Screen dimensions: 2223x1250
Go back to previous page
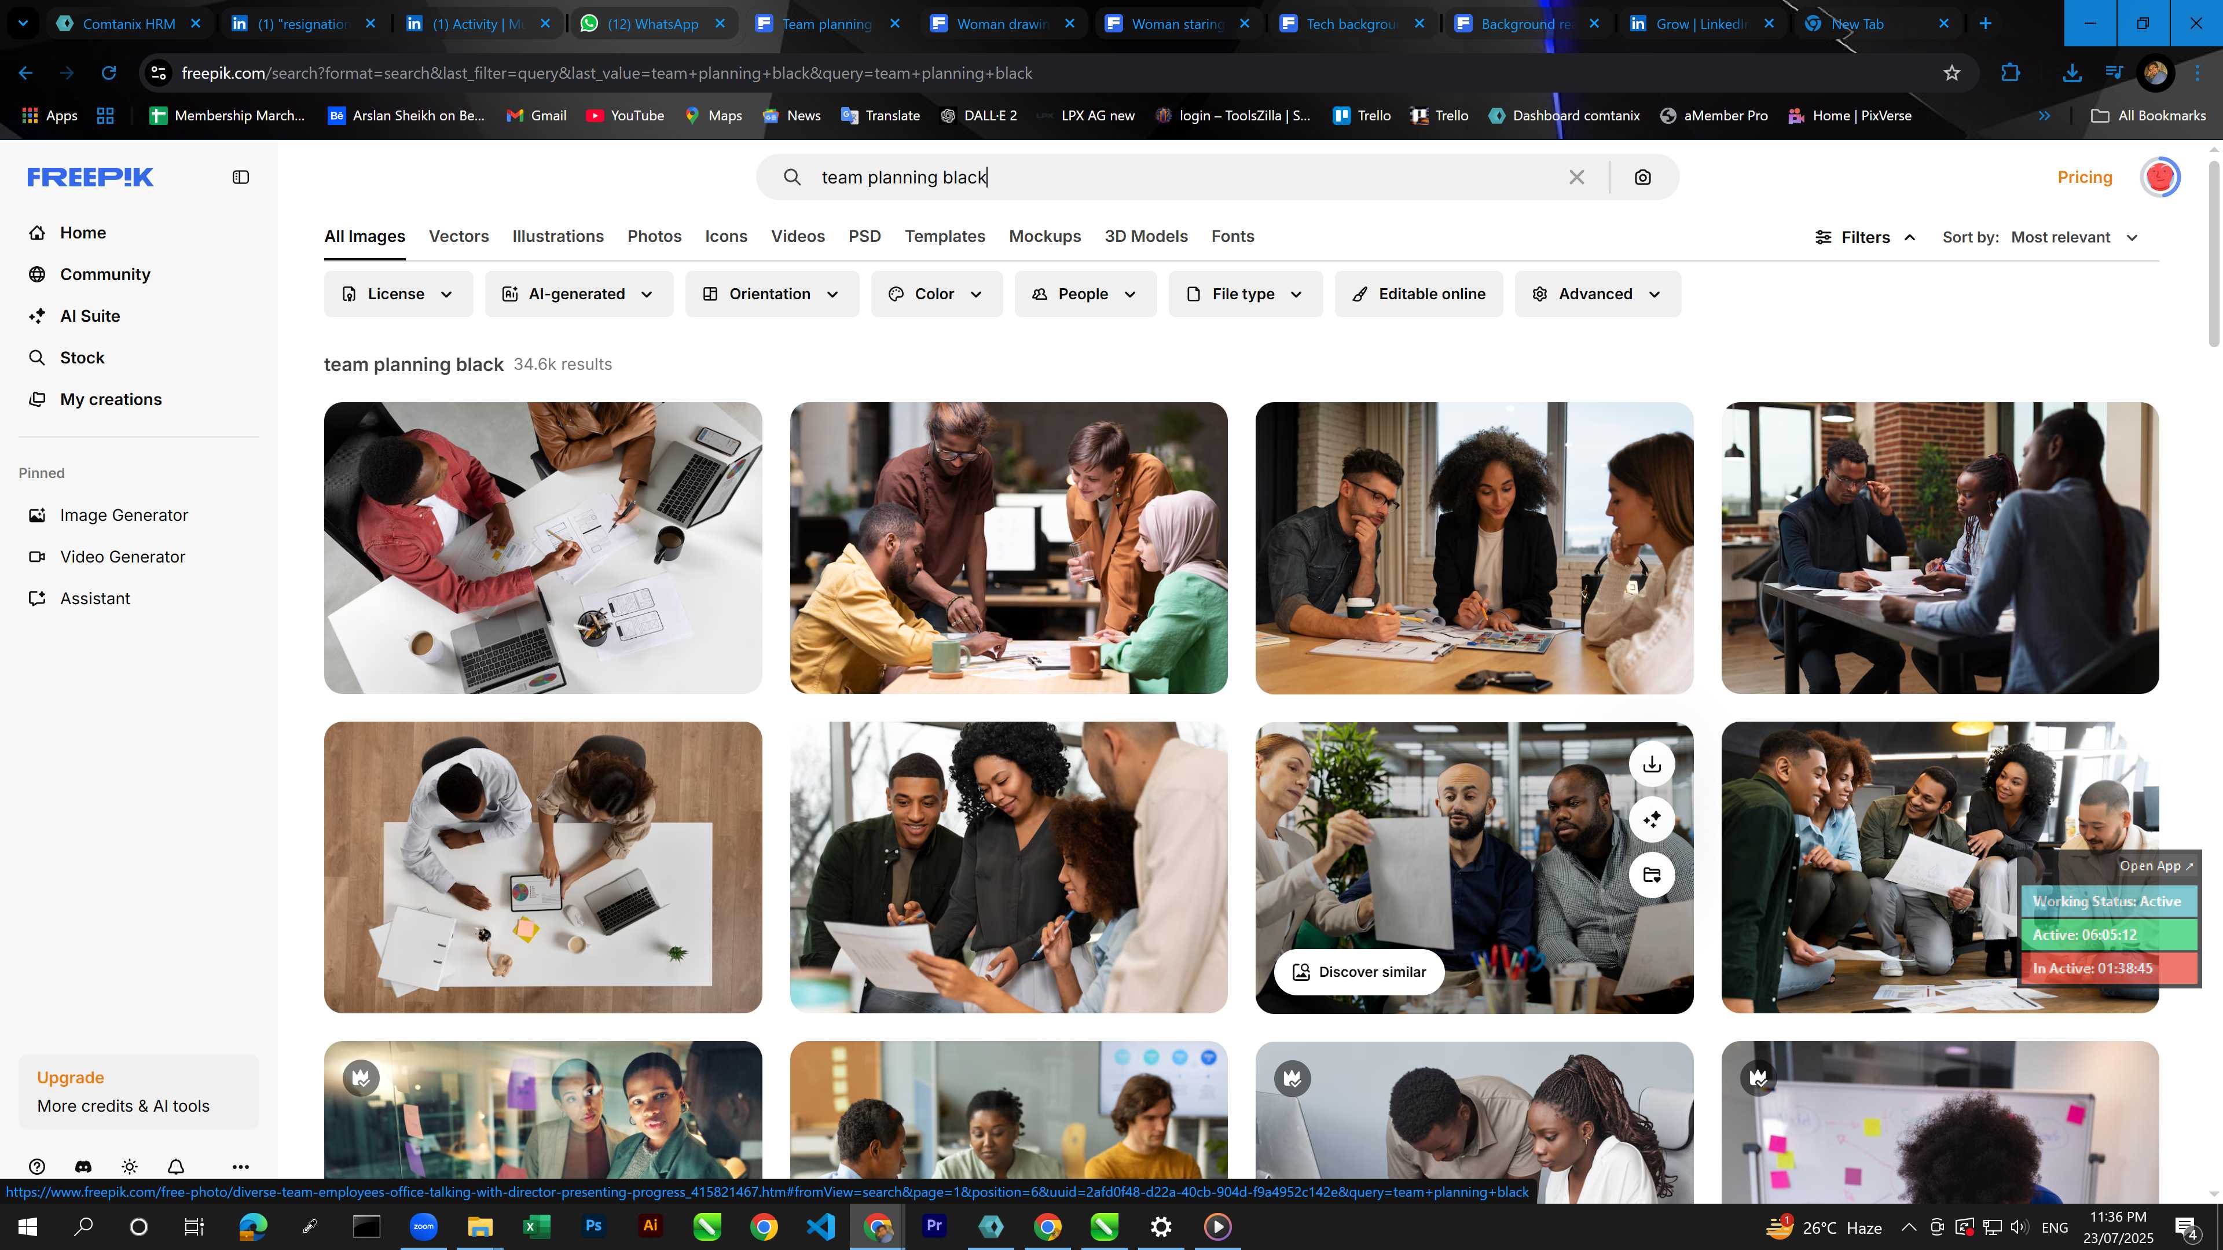coord(26,73)
